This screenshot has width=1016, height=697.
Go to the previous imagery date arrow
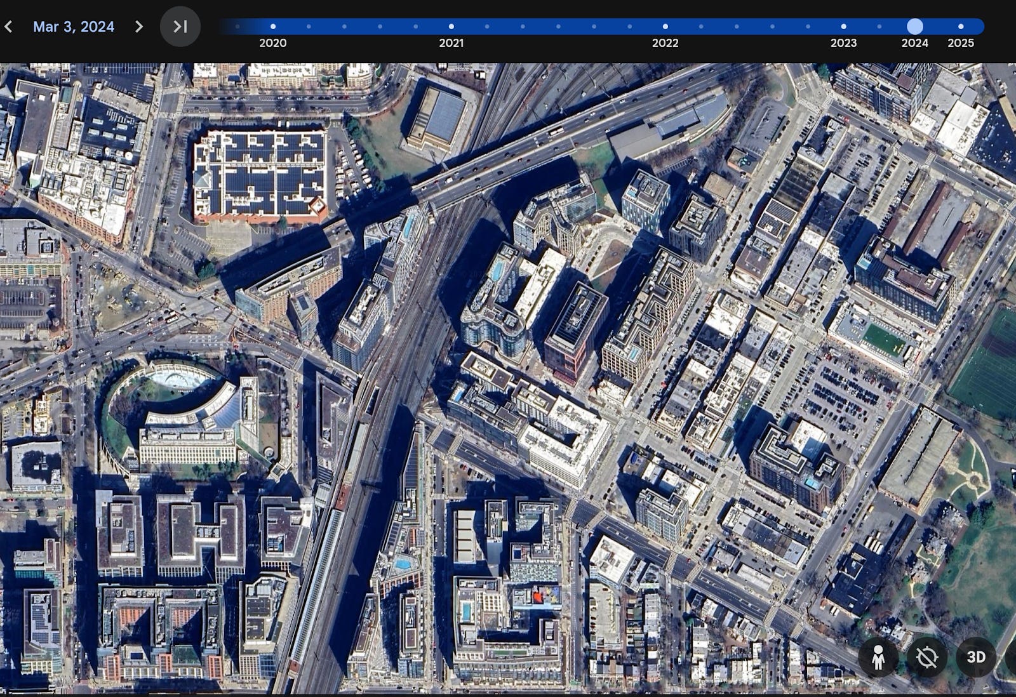coord(8,27)
